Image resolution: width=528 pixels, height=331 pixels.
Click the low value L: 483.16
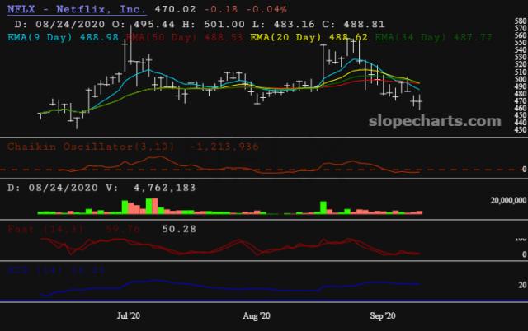click(x=284, y=24)
